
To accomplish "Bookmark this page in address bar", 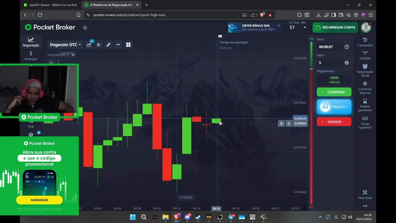I will coord(78,15).
